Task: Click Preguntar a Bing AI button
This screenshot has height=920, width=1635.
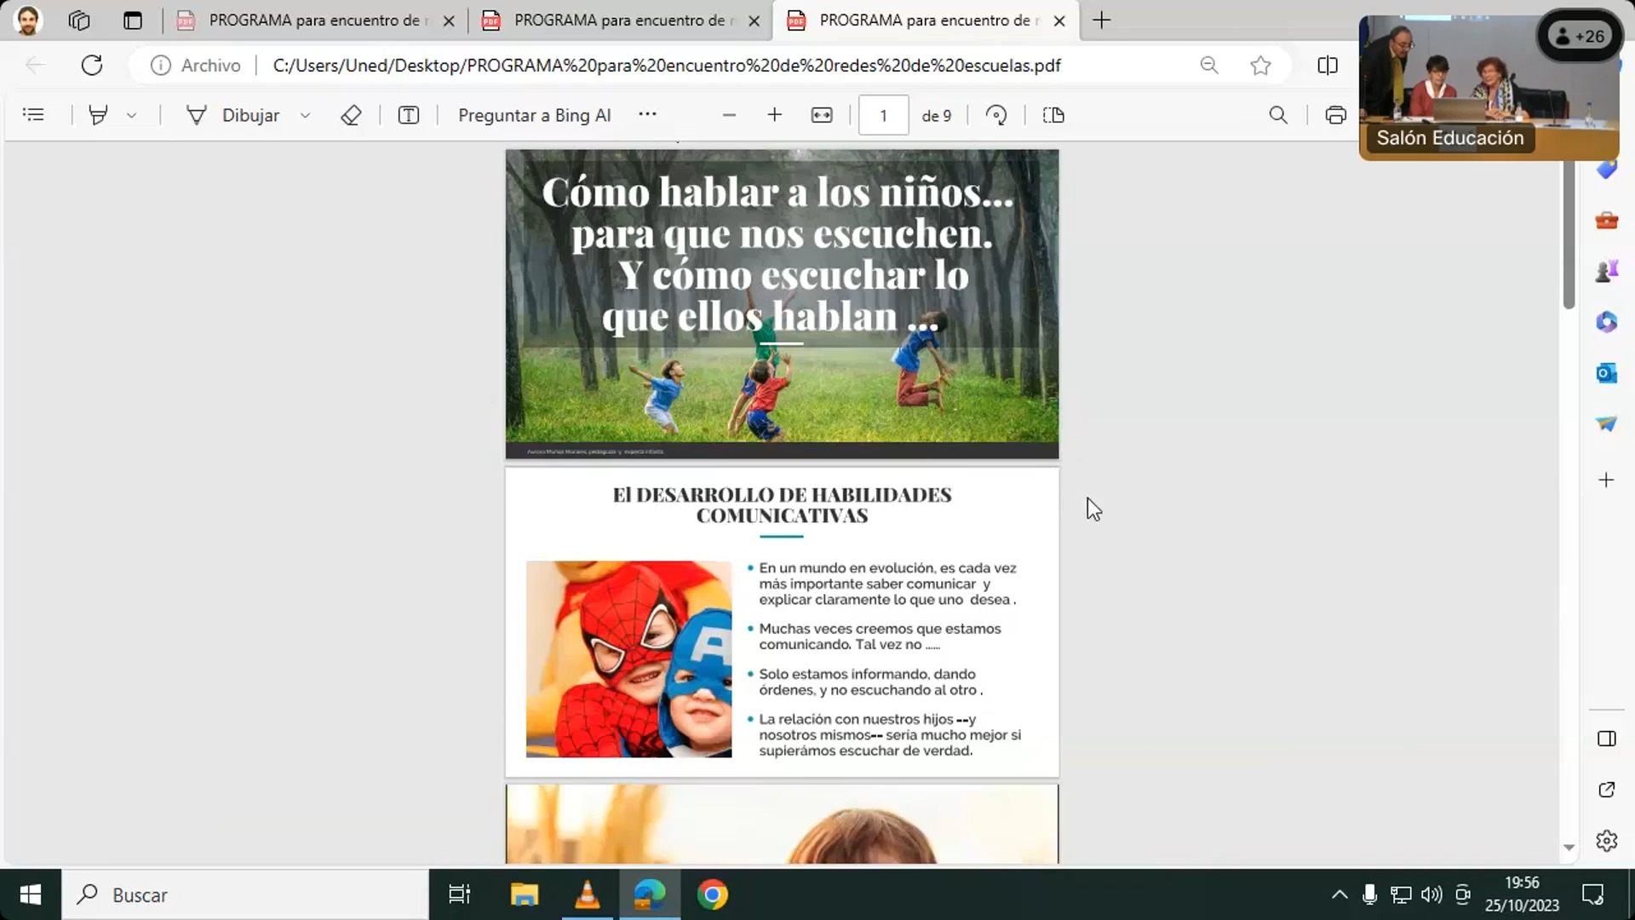Action: 534,115
